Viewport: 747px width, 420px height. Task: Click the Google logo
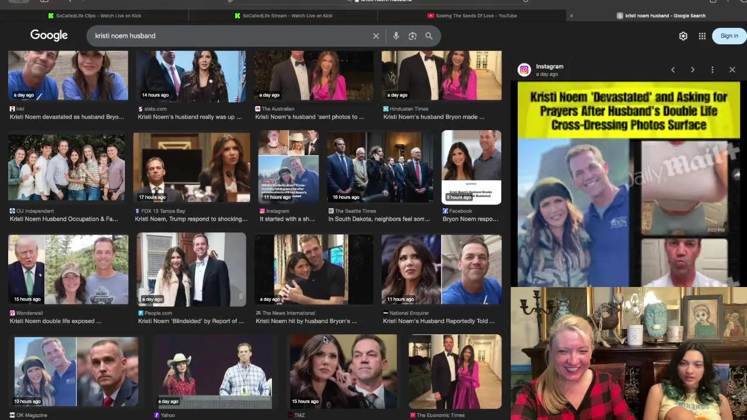[x=49, y=36]
